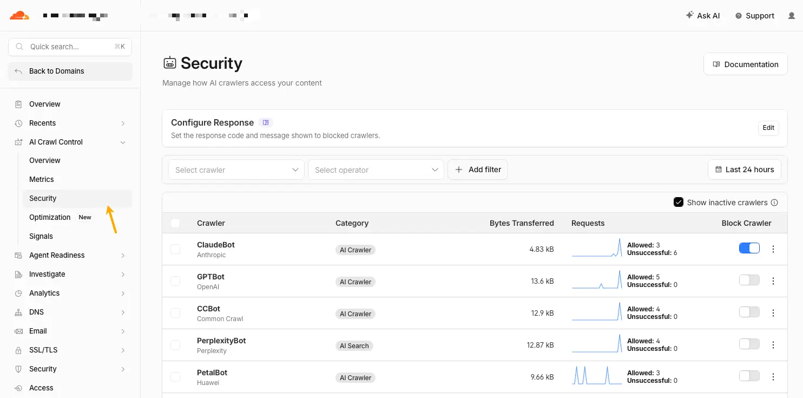The height and width of the screenshot is (398, 803).
Task: Open the Ask AI assistant
Action: [703, 16]
